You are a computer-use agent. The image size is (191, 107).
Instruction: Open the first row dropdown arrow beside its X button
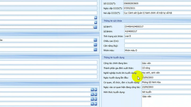(x=95, y=90)
